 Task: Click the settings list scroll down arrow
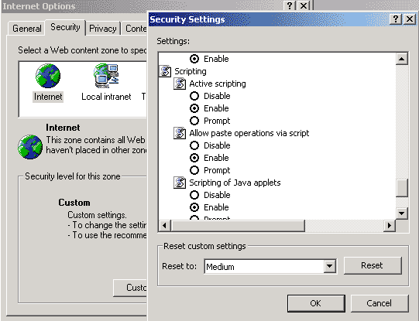coord(401,213)
